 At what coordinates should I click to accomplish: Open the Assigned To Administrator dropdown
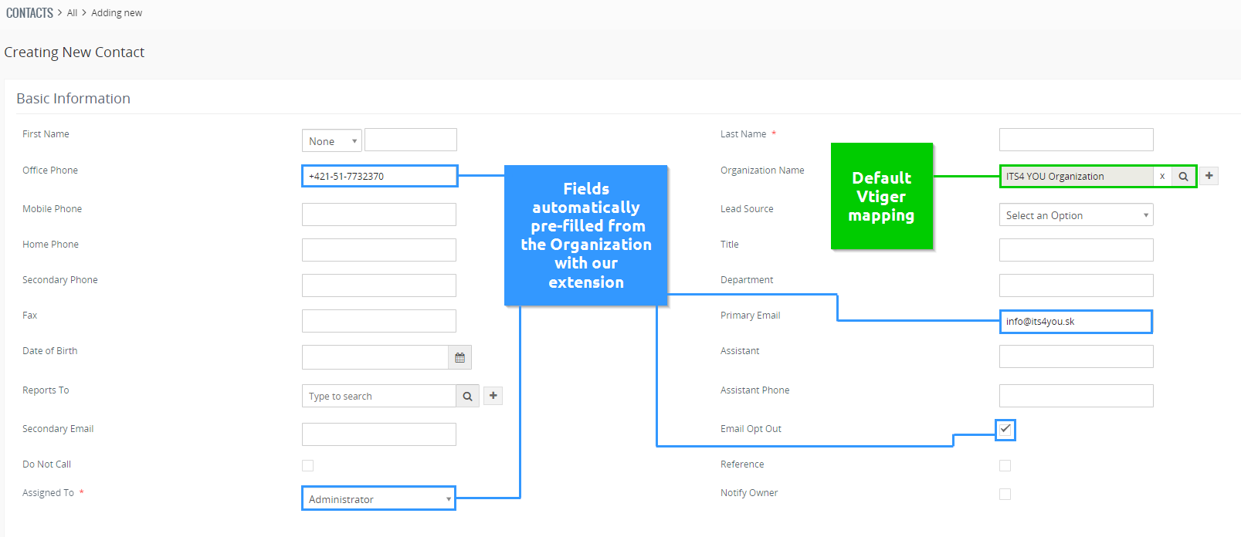pyautogui.click(x=378, y=498)
